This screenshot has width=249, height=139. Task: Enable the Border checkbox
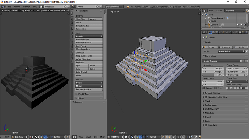204,88
